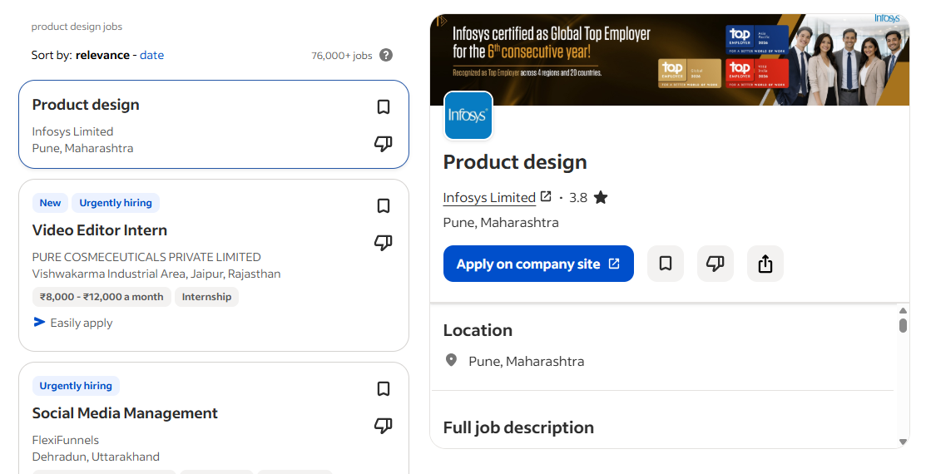Click Apply on company site button
The image size is (926, 474).
pyautogui.click(x=538, y=264)
